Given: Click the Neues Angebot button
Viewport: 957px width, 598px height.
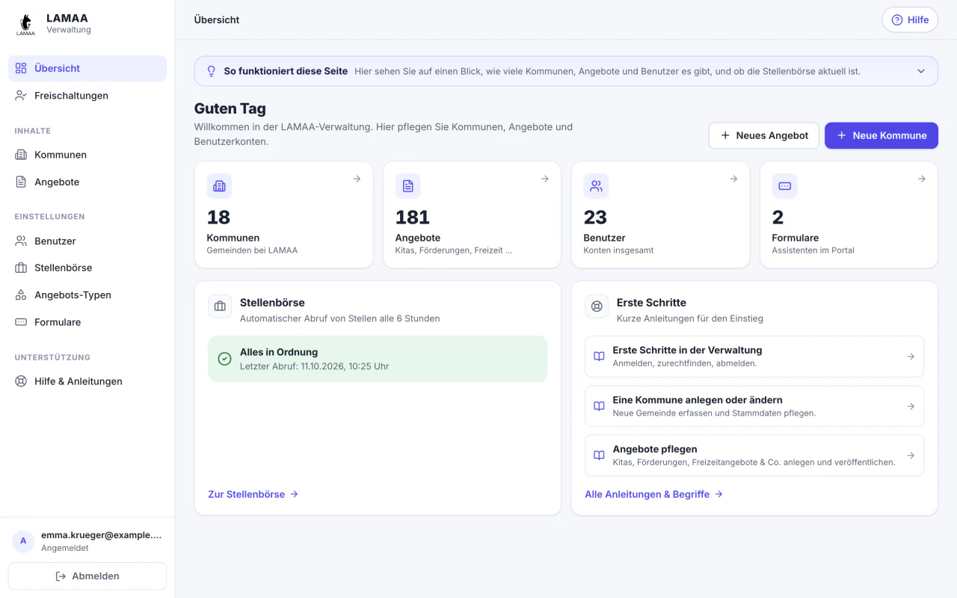Looking at the screenshot, I should tap(763, 135).
